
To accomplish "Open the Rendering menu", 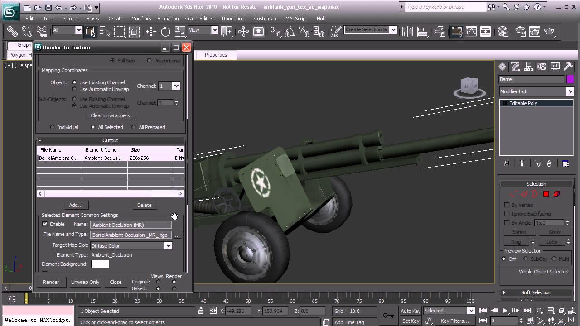I will pos(233,19).
